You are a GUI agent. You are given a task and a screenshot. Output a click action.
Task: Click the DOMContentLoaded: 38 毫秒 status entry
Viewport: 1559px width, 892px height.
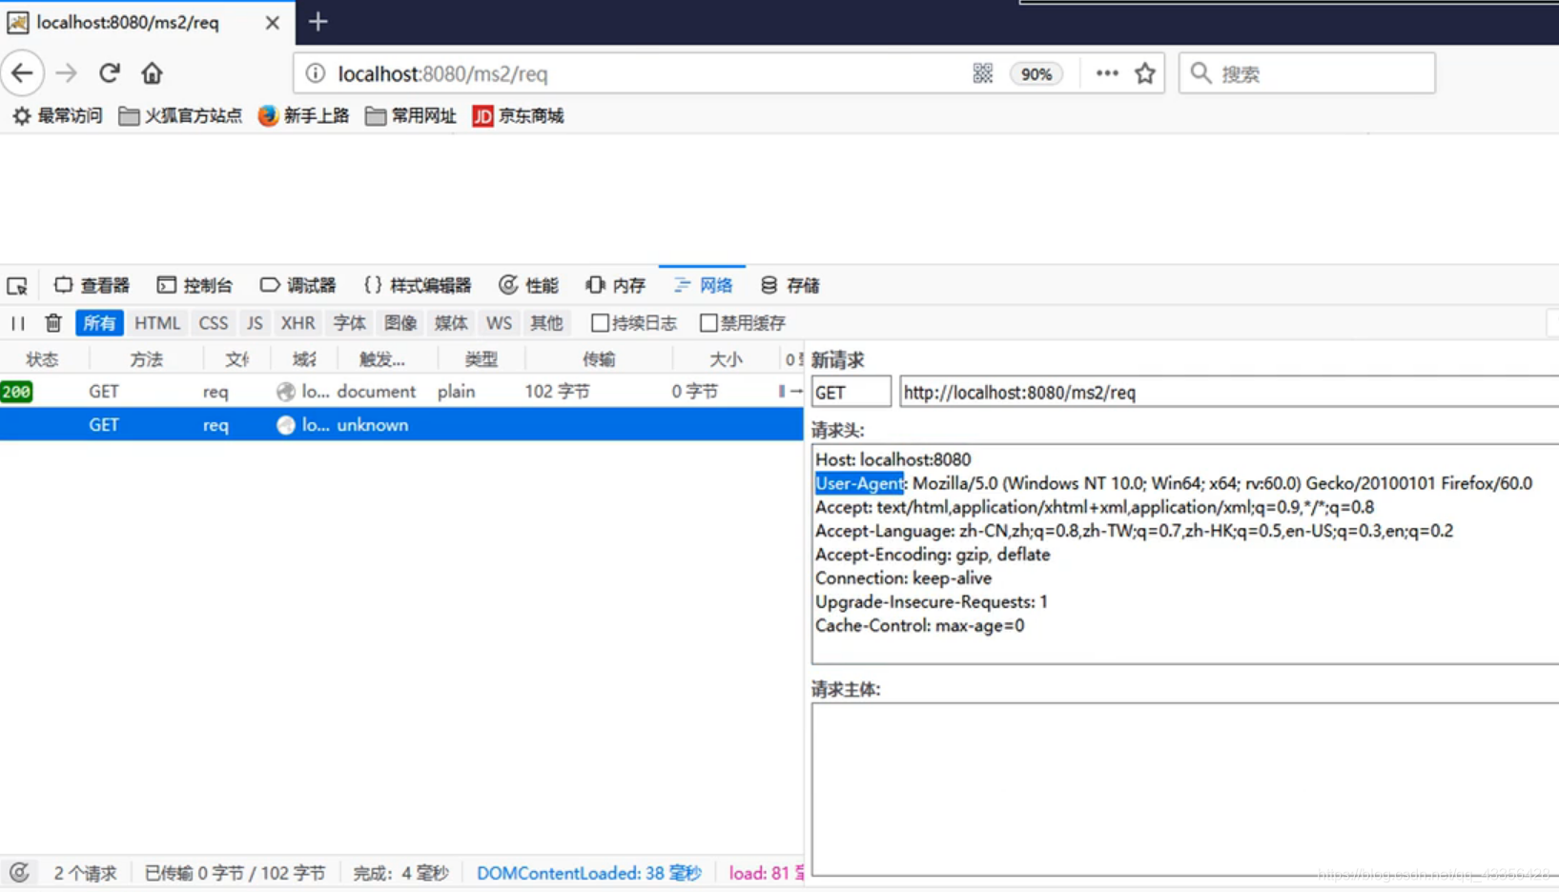click(588, 873)
